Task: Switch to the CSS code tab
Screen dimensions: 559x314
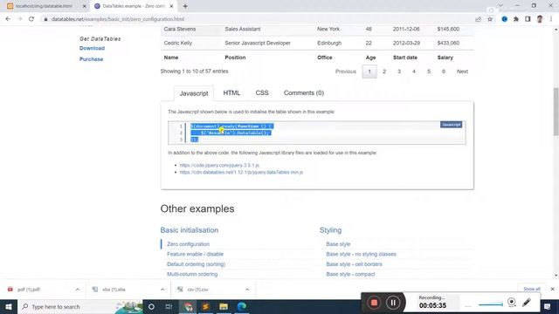Action: [x=262, y=93]
